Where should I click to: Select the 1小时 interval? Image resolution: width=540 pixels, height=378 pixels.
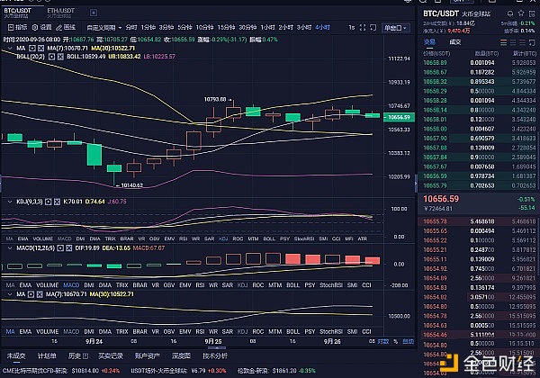(x=267, y=27)
